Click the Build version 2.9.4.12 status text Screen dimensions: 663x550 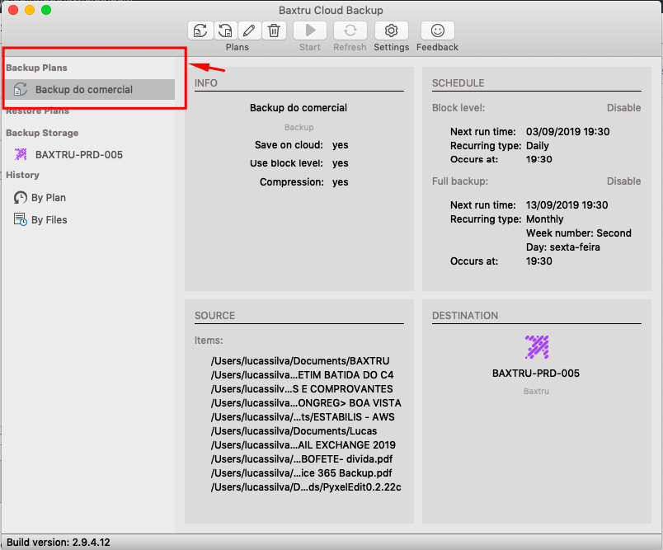point(59,543)
